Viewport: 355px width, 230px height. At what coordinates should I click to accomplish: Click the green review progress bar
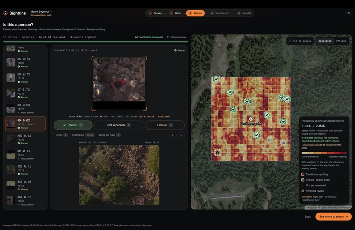click(x=95, y=42)
